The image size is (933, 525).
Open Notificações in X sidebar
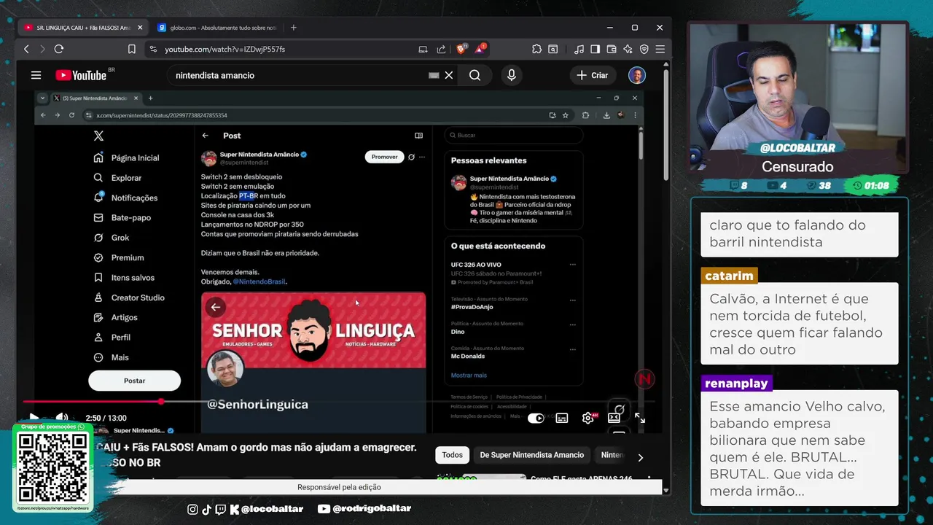tap(125, 198)
